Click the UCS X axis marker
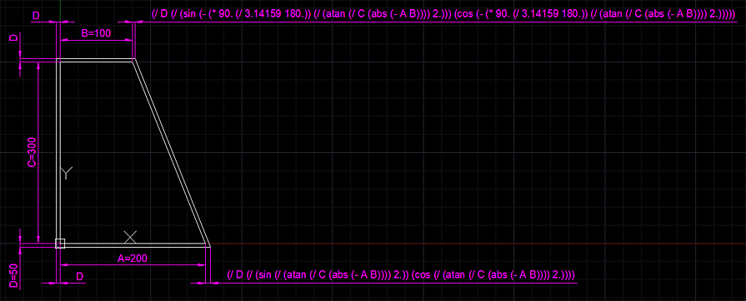The height and width of the screenshot is (301, 746). 130,236
